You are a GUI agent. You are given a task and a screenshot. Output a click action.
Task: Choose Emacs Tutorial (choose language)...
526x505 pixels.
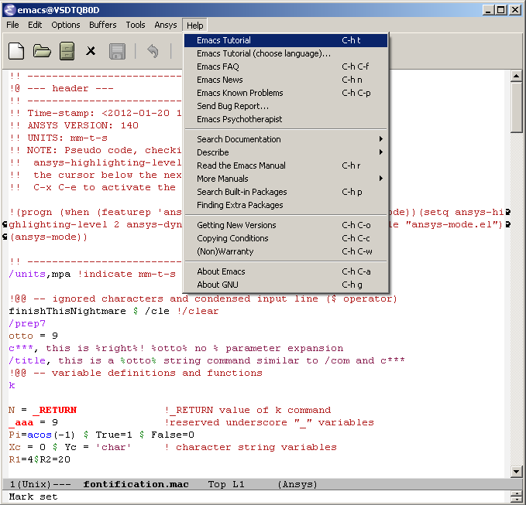(x=286, y=53)
